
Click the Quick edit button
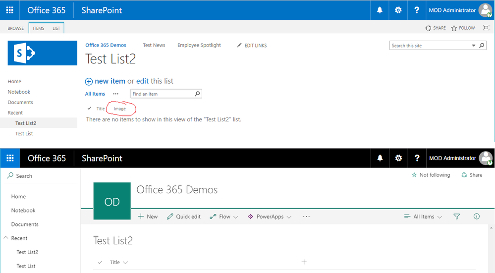point(184,217)
